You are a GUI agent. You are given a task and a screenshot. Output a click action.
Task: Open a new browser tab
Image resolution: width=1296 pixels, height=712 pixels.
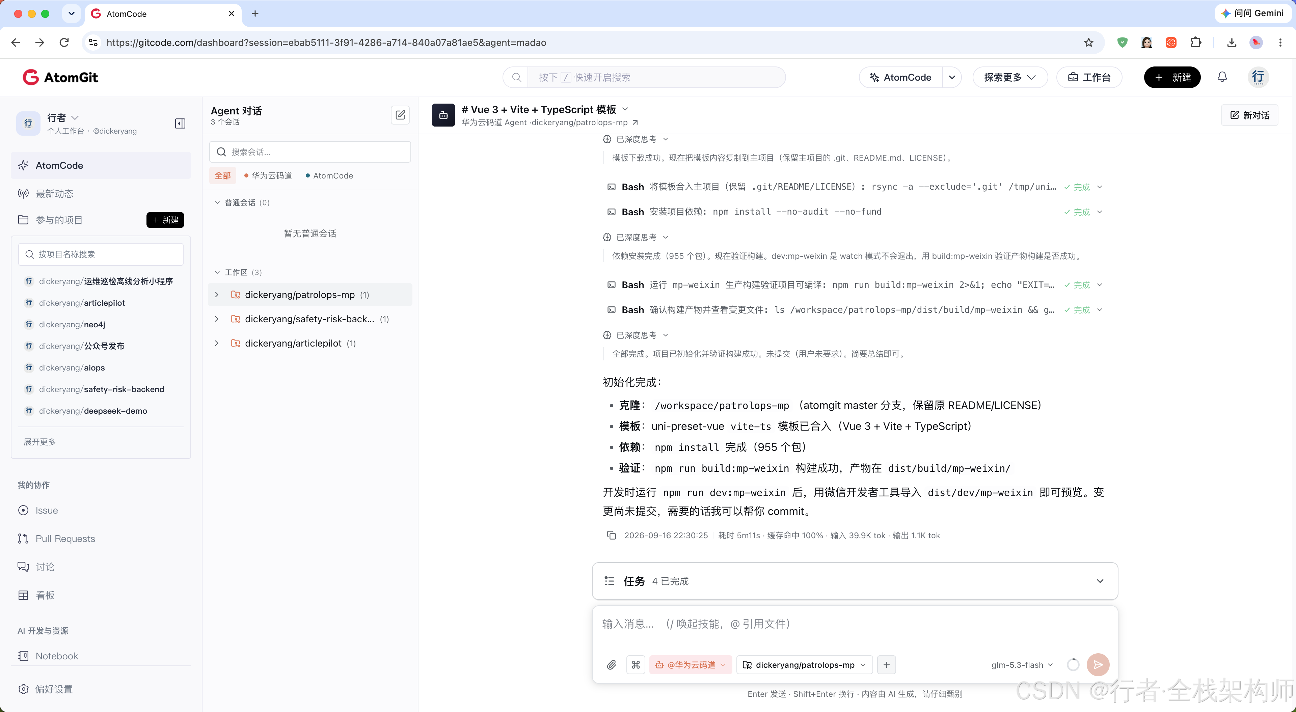[255, 13]
